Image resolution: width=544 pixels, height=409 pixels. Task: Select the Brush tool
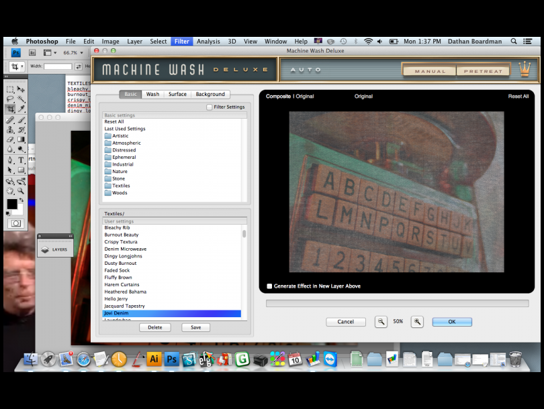click(x=21, y=120)
